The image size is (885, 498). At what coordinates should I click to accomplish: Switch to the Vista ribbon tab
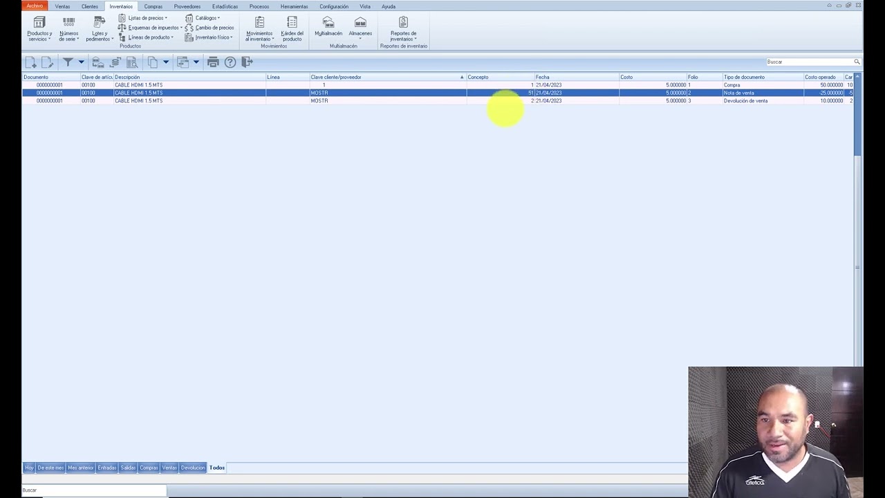[x=365, y=6]
